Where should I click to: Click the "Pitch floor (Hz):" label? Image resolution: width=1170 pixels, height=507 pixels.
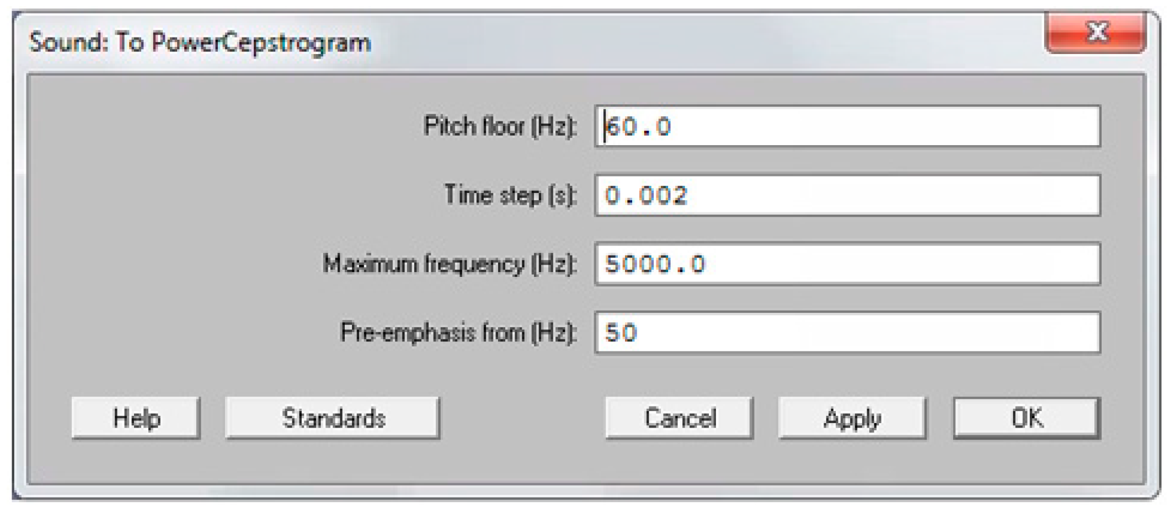(500, 126)
